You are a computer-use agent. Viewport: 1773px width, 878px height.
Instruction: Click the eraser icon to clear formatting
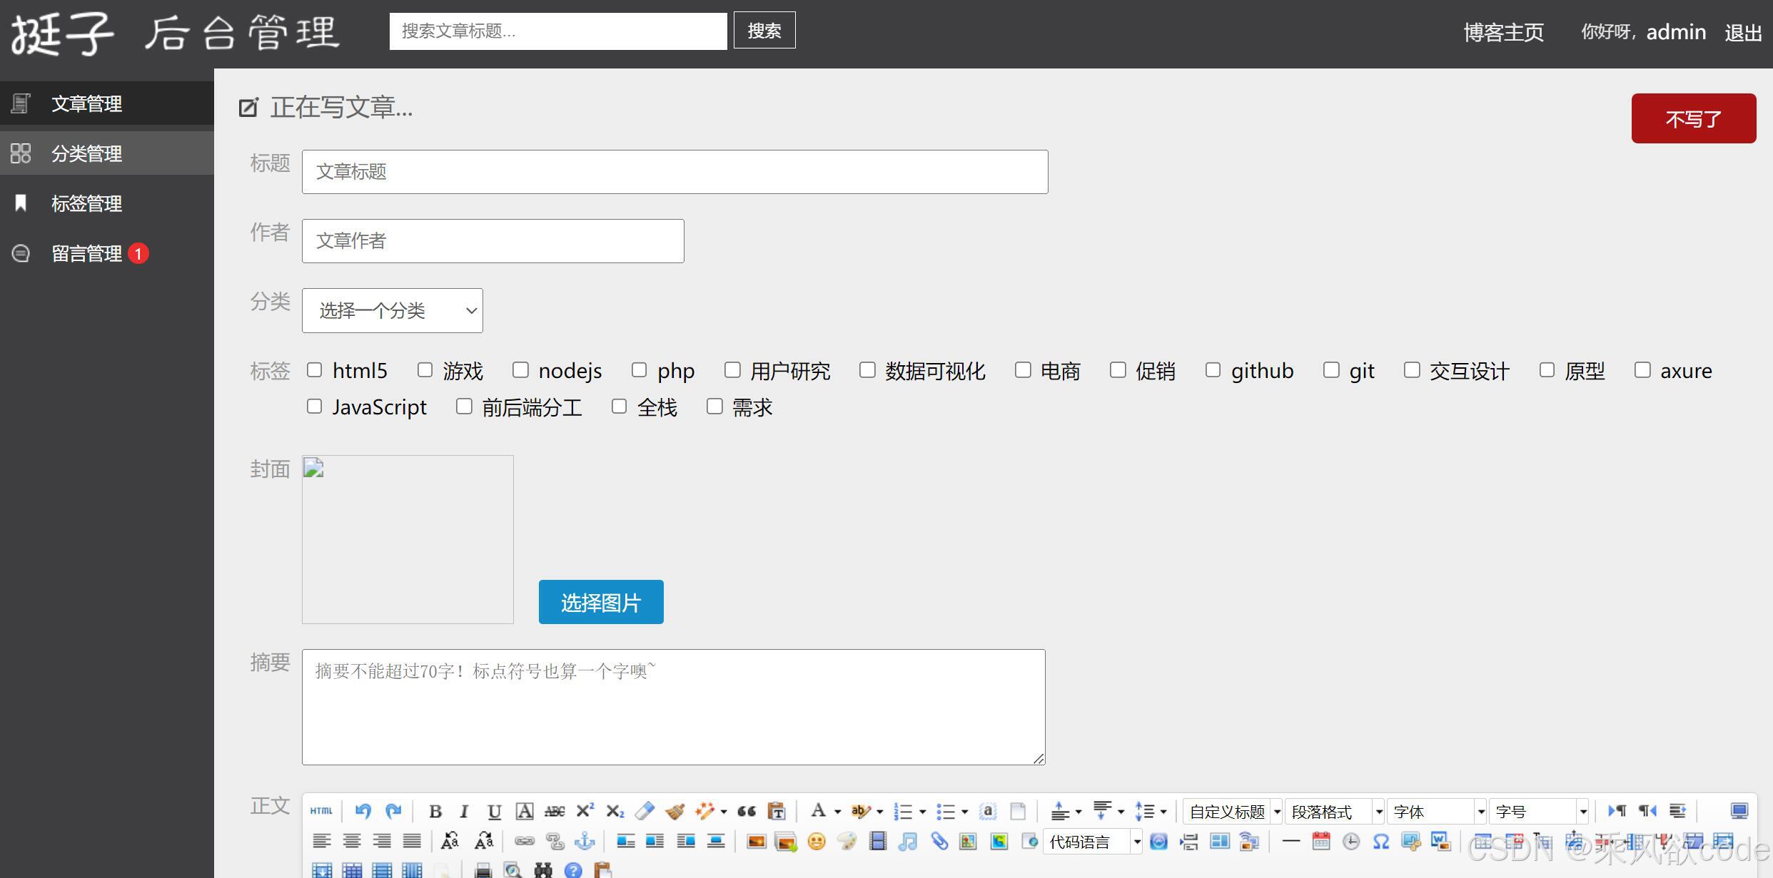coord(645,811)
